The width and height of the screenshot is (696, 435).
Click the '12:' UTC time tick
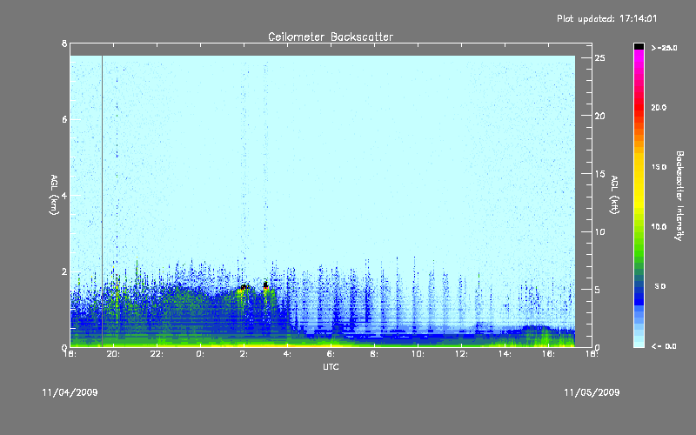pos(461,354)
